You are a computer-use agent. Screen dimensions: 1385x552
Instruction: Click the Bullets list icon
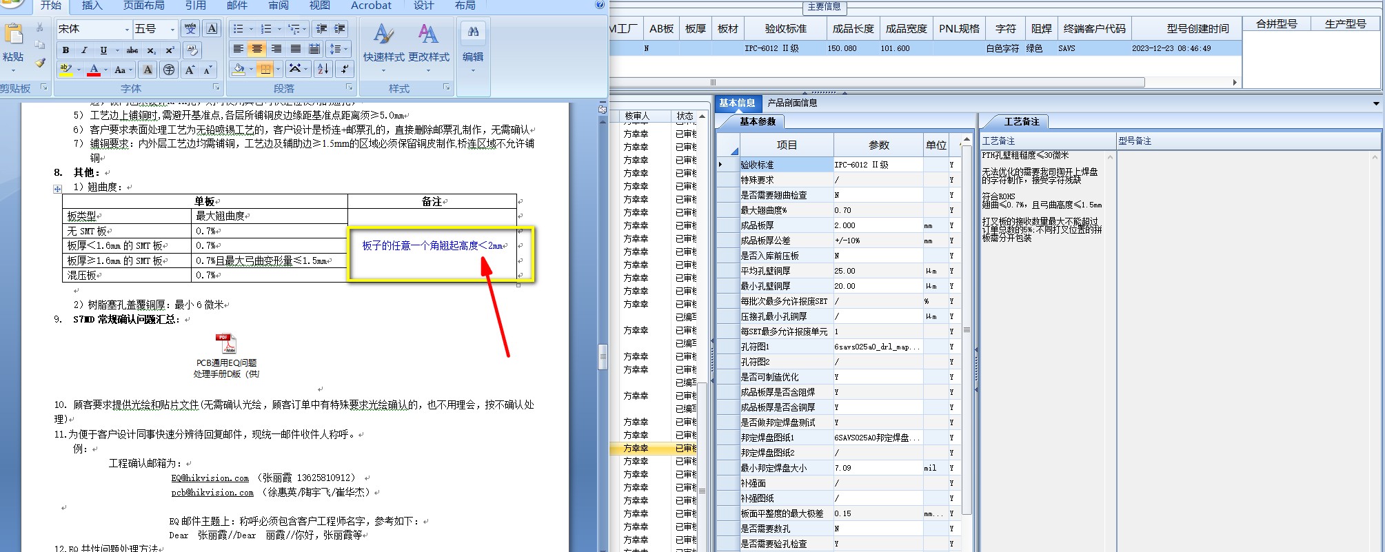click(x=238, y=28)
